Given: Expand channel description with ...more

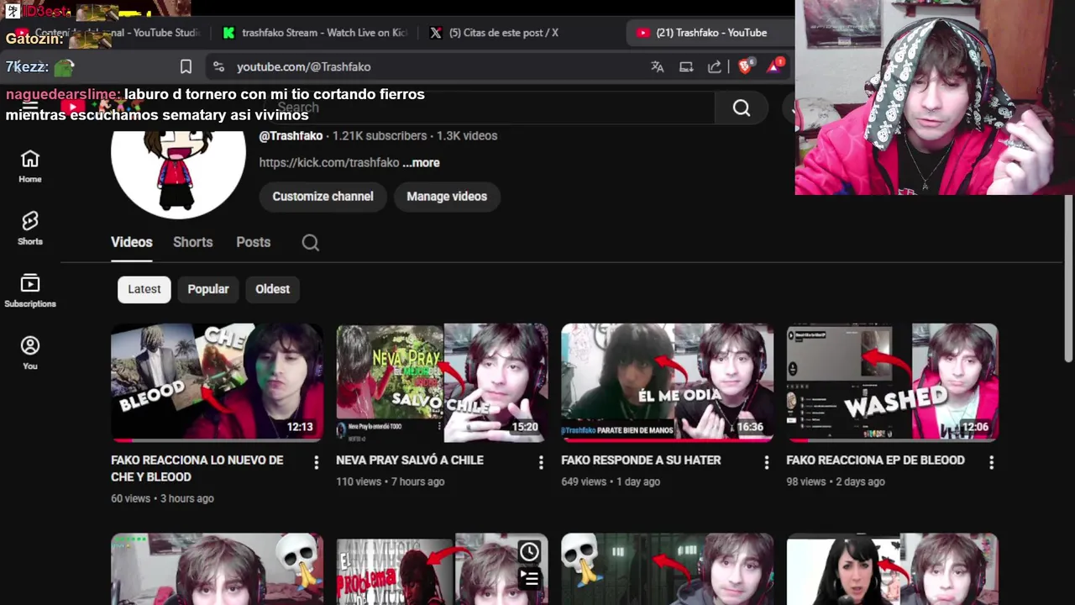Looking at the screenshot, I should click(421, 163).
